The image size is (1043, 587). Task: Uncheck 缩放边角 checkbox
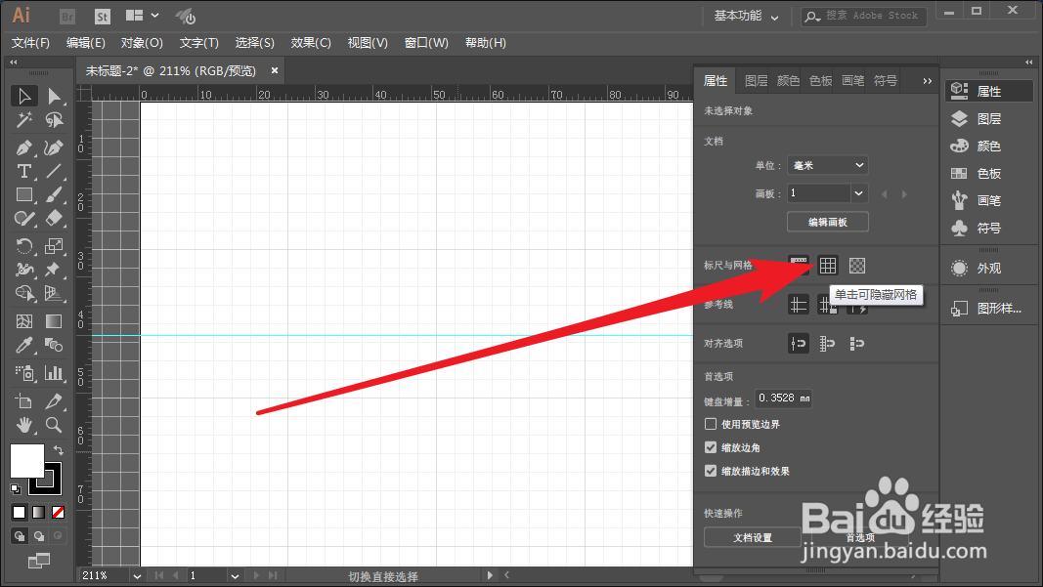711,447
